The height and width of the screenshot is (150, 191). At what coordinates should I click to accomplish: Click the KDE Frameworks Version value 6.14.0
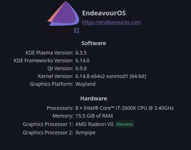pos(83,61)
